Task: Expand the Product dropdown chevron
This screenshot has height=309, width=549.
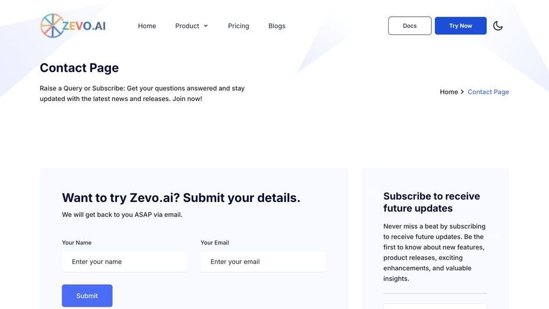Action: 206,26
